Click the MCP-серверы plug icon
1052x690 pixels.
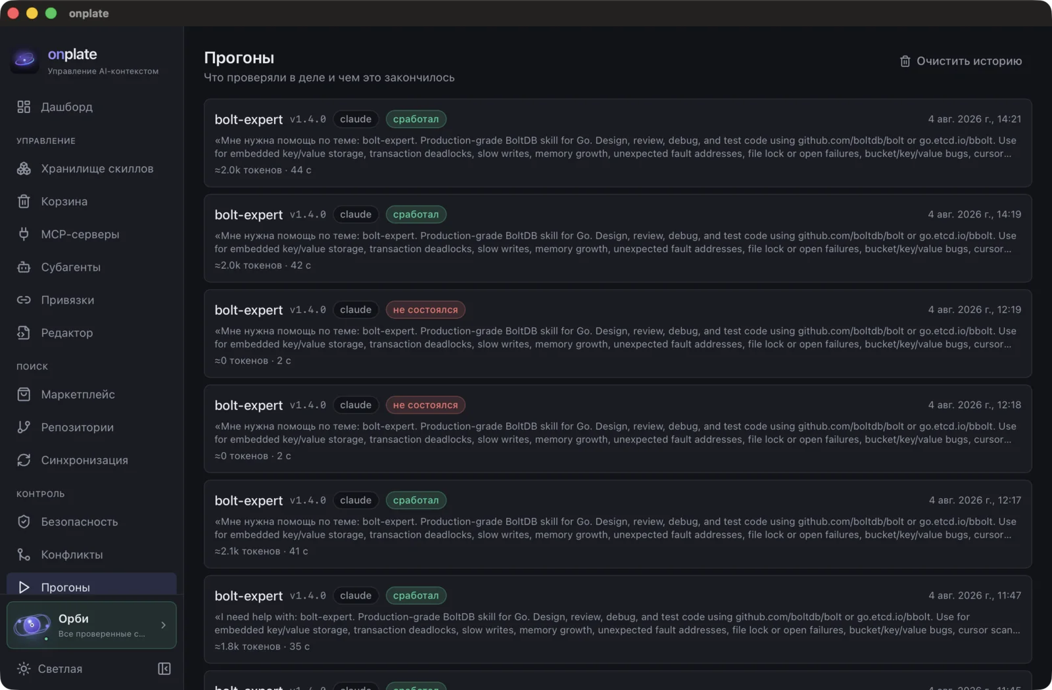pyautogui.click(x=24, y=235)
